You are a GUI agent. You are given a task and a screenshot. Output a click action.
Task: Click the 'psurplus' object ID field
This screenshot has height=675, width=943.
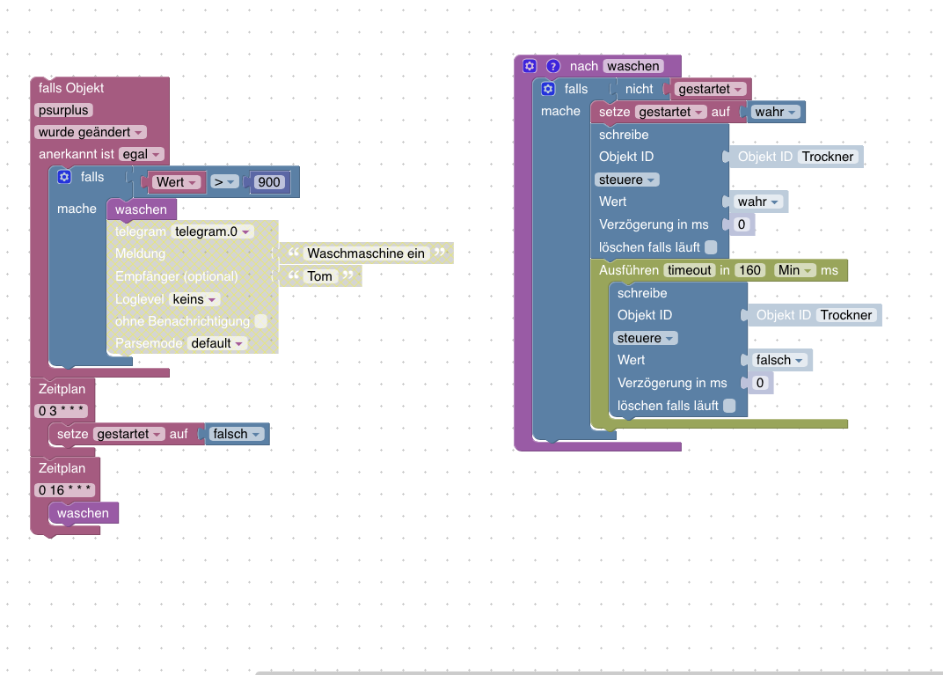point(63,110)
